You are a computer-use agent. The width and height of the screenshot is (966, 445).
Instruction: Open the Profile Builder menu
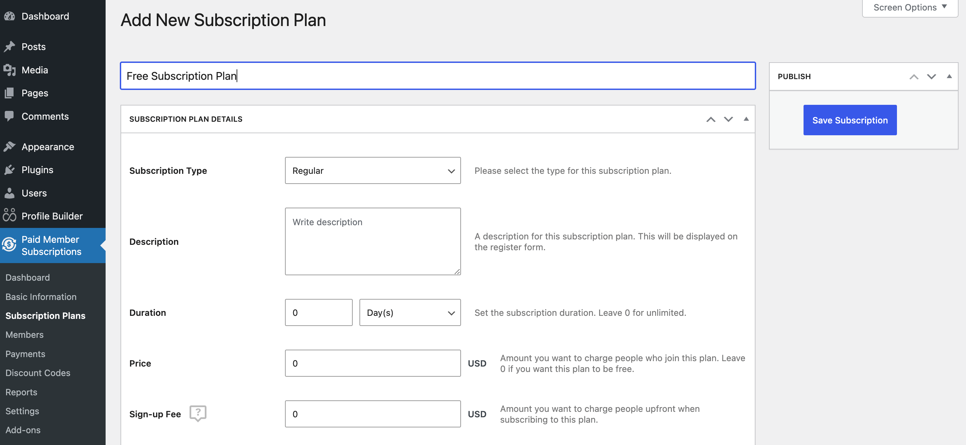52,216
